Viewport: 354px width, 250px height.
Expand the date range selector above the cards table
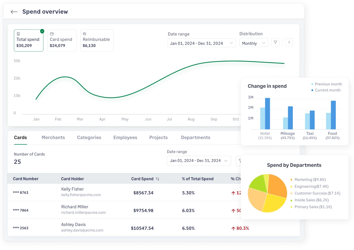(199, 161)
